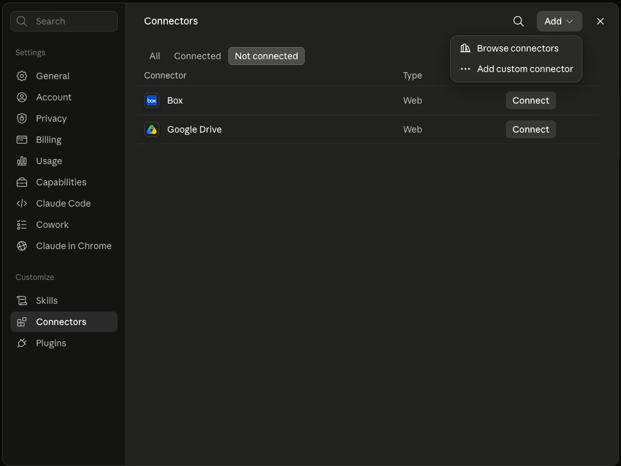Go to Privacy settings
621x466 pixels.
click(64, 118)
